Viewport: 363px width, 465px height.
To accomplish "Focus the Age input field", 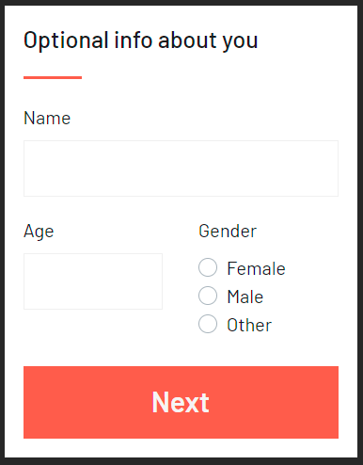I will 93,281.
